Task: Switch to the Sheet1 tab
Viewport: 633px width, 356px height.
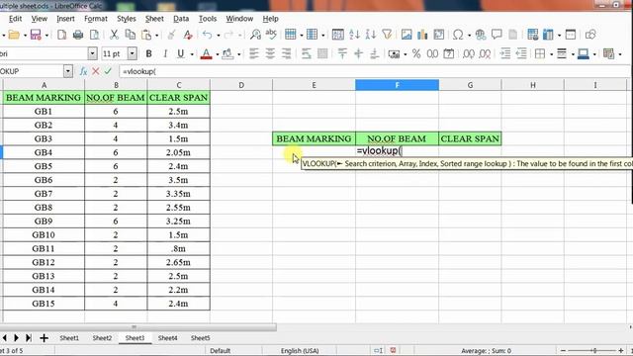Action: 69,338
